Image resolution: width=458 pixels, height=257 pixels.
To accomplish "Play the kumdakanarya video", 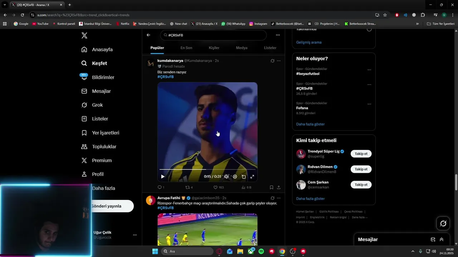I will point(163,176).
